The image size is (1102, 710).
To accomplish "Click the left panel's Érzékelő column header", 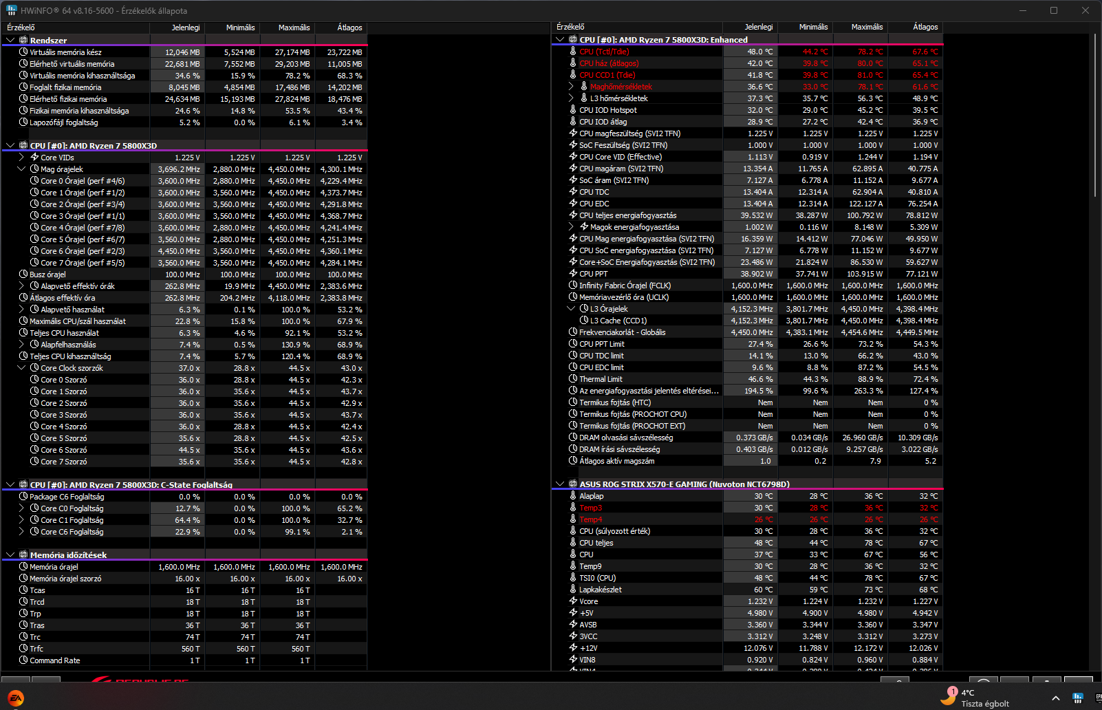I will [x=76, y=28].
